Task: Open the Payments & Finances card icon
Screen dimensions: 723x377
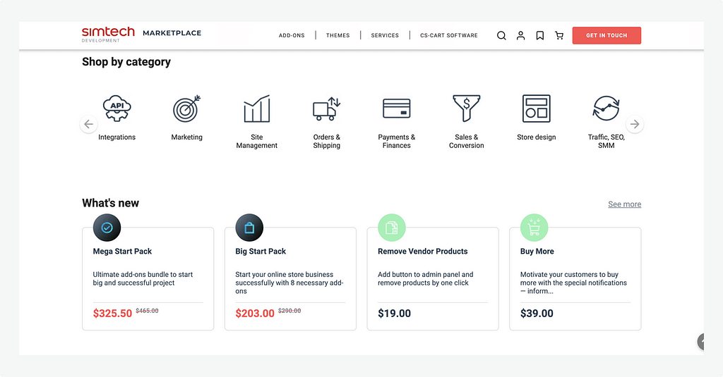Action: pyautogui.click(x=396, y=109)
